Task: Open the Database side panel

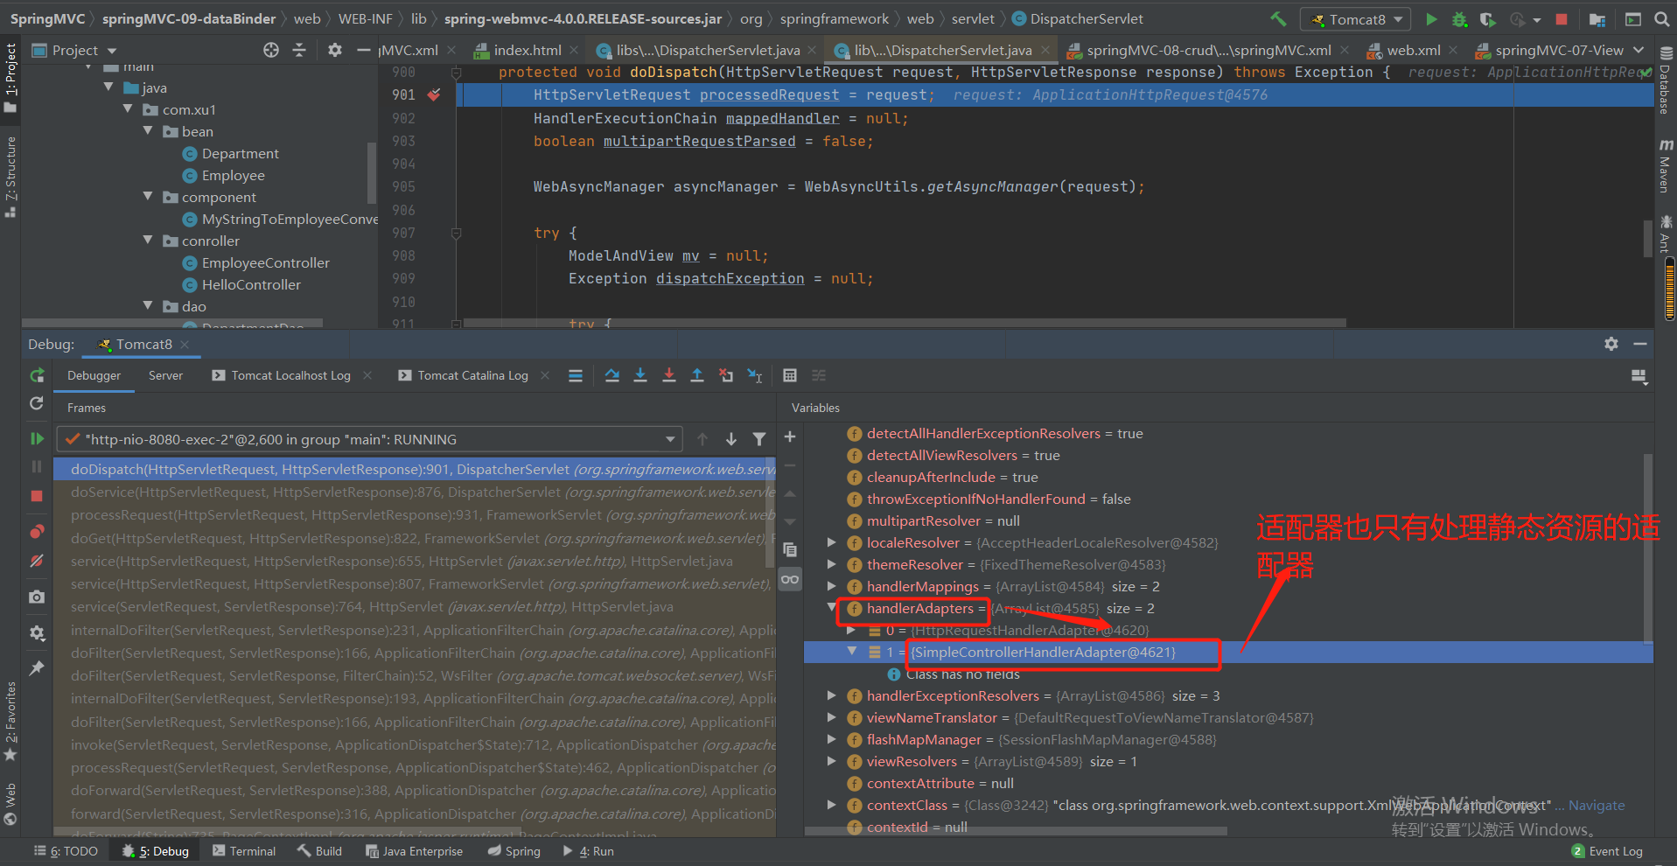Action: pos(1665,80)
